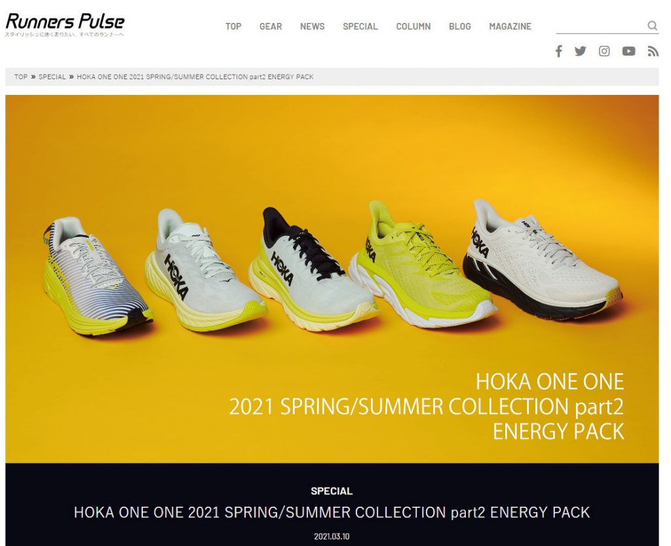The image size is (671, 546).
Task: Open the Facebook page icon
Action: pyautogui.click(x=558, y=51)
